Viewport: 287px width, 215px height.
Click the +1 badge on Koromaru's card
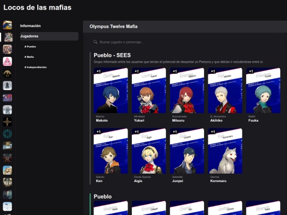coord(213,132)
